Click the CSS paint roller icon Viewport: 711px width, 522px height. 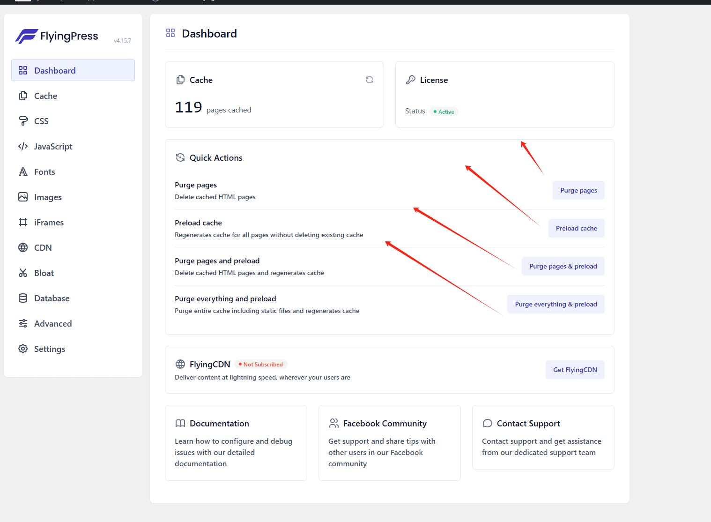pyautogui.click(x=23, y=121)
